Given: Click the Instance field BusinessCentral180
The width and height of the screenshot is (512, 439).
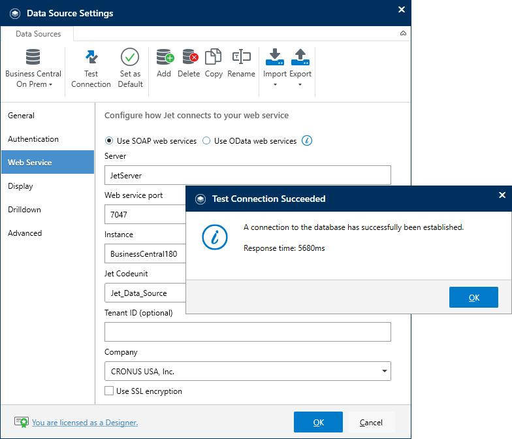Looking at the screenshot, I should [145, 253].
